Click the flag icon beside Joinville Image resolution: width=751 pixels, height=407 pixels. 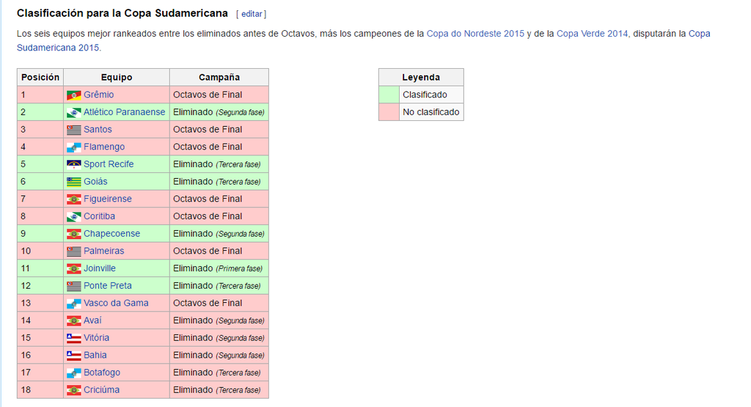(x=74, y=268)
